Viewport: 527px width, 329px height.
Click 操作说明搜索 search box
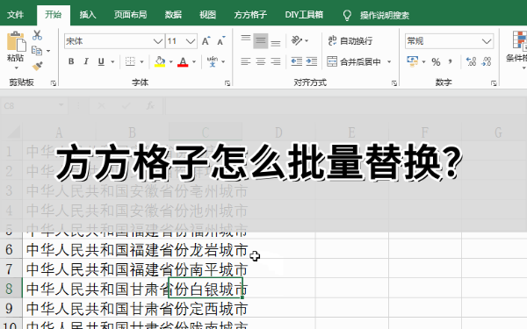pyautogui.click(x=384, y=16)
